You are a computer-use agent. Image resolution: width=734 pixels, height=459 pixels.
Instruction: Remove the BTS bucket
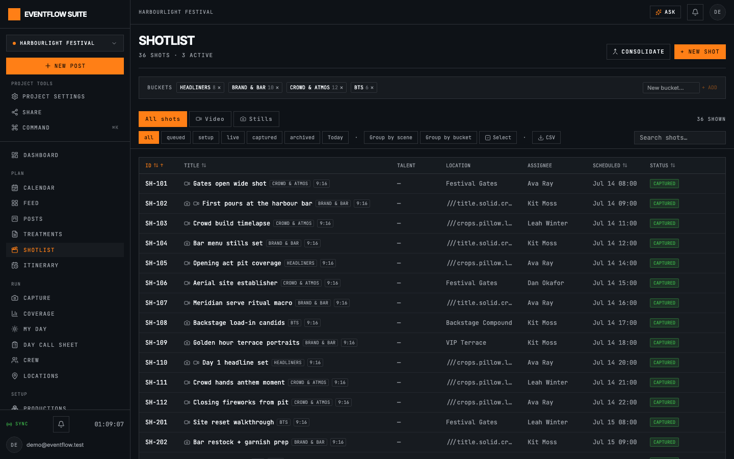coord(372,88)
